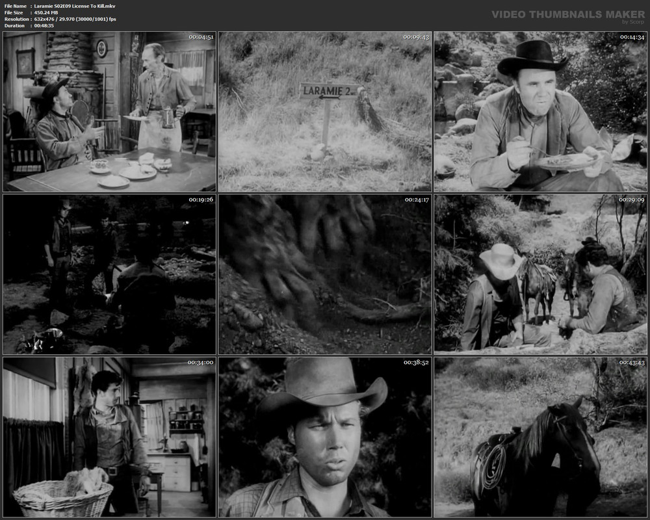The height and width of the screenshot is (520, 650).
Task: Click the duration value '00:48:35'
Action: pos(44,26)
